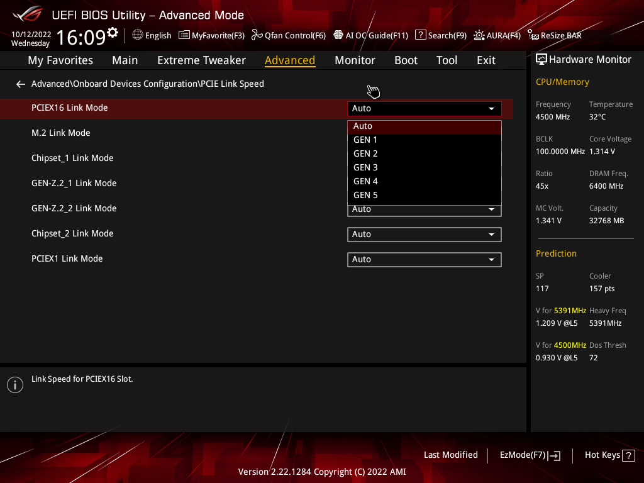The width and height of the screenshot is (644, 483).
Task: Click Cooler 157 pts value
Action: (x=602, y=289)
